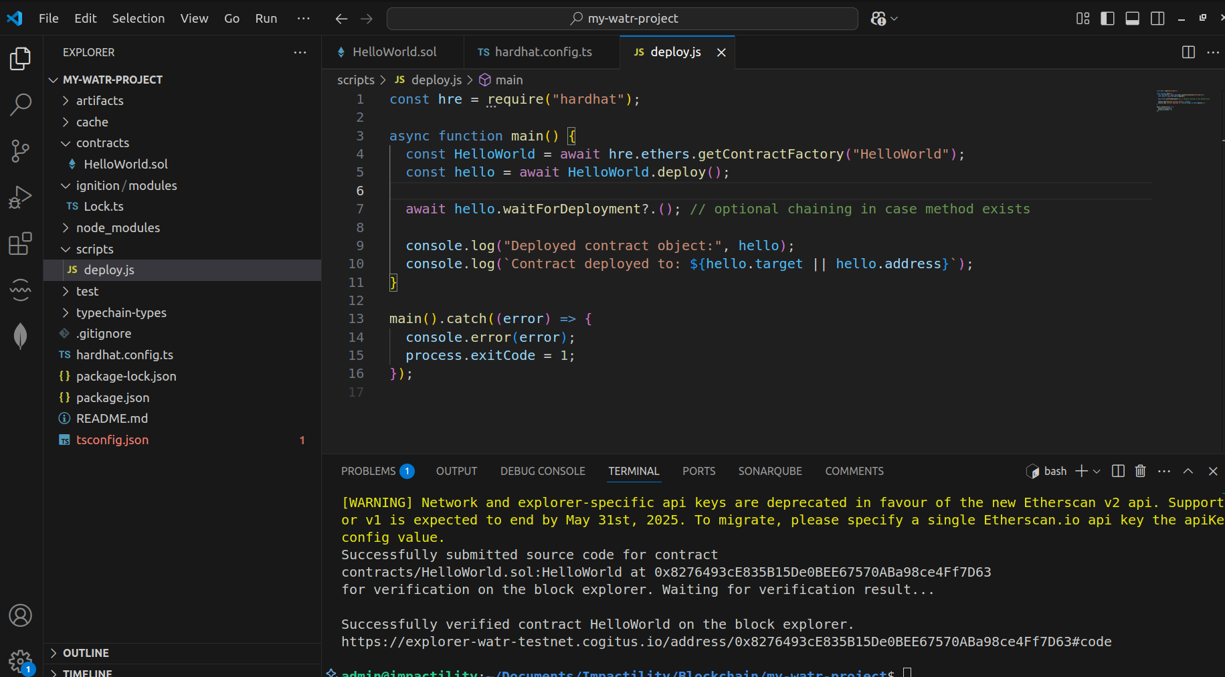Open the Extensions view

(21, 244)
